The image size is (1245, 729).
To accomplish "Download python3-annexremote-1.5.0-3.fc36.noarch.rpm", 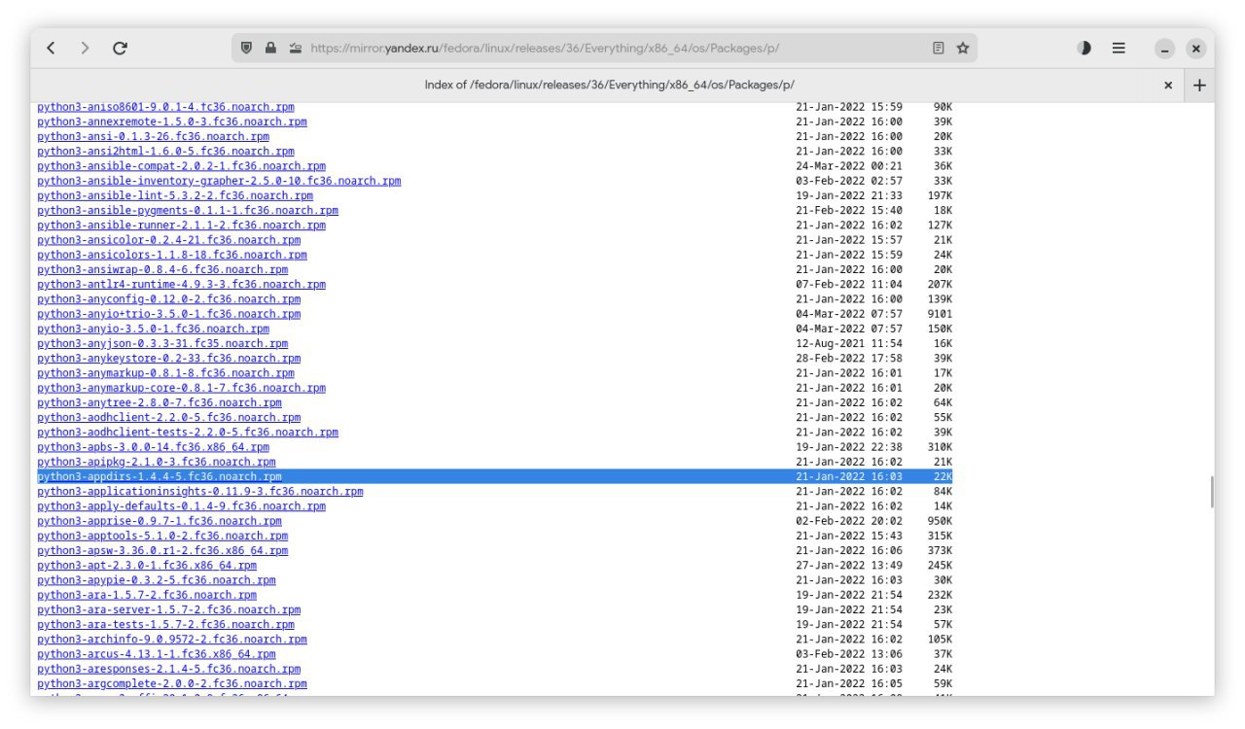I will pos(172,121).
